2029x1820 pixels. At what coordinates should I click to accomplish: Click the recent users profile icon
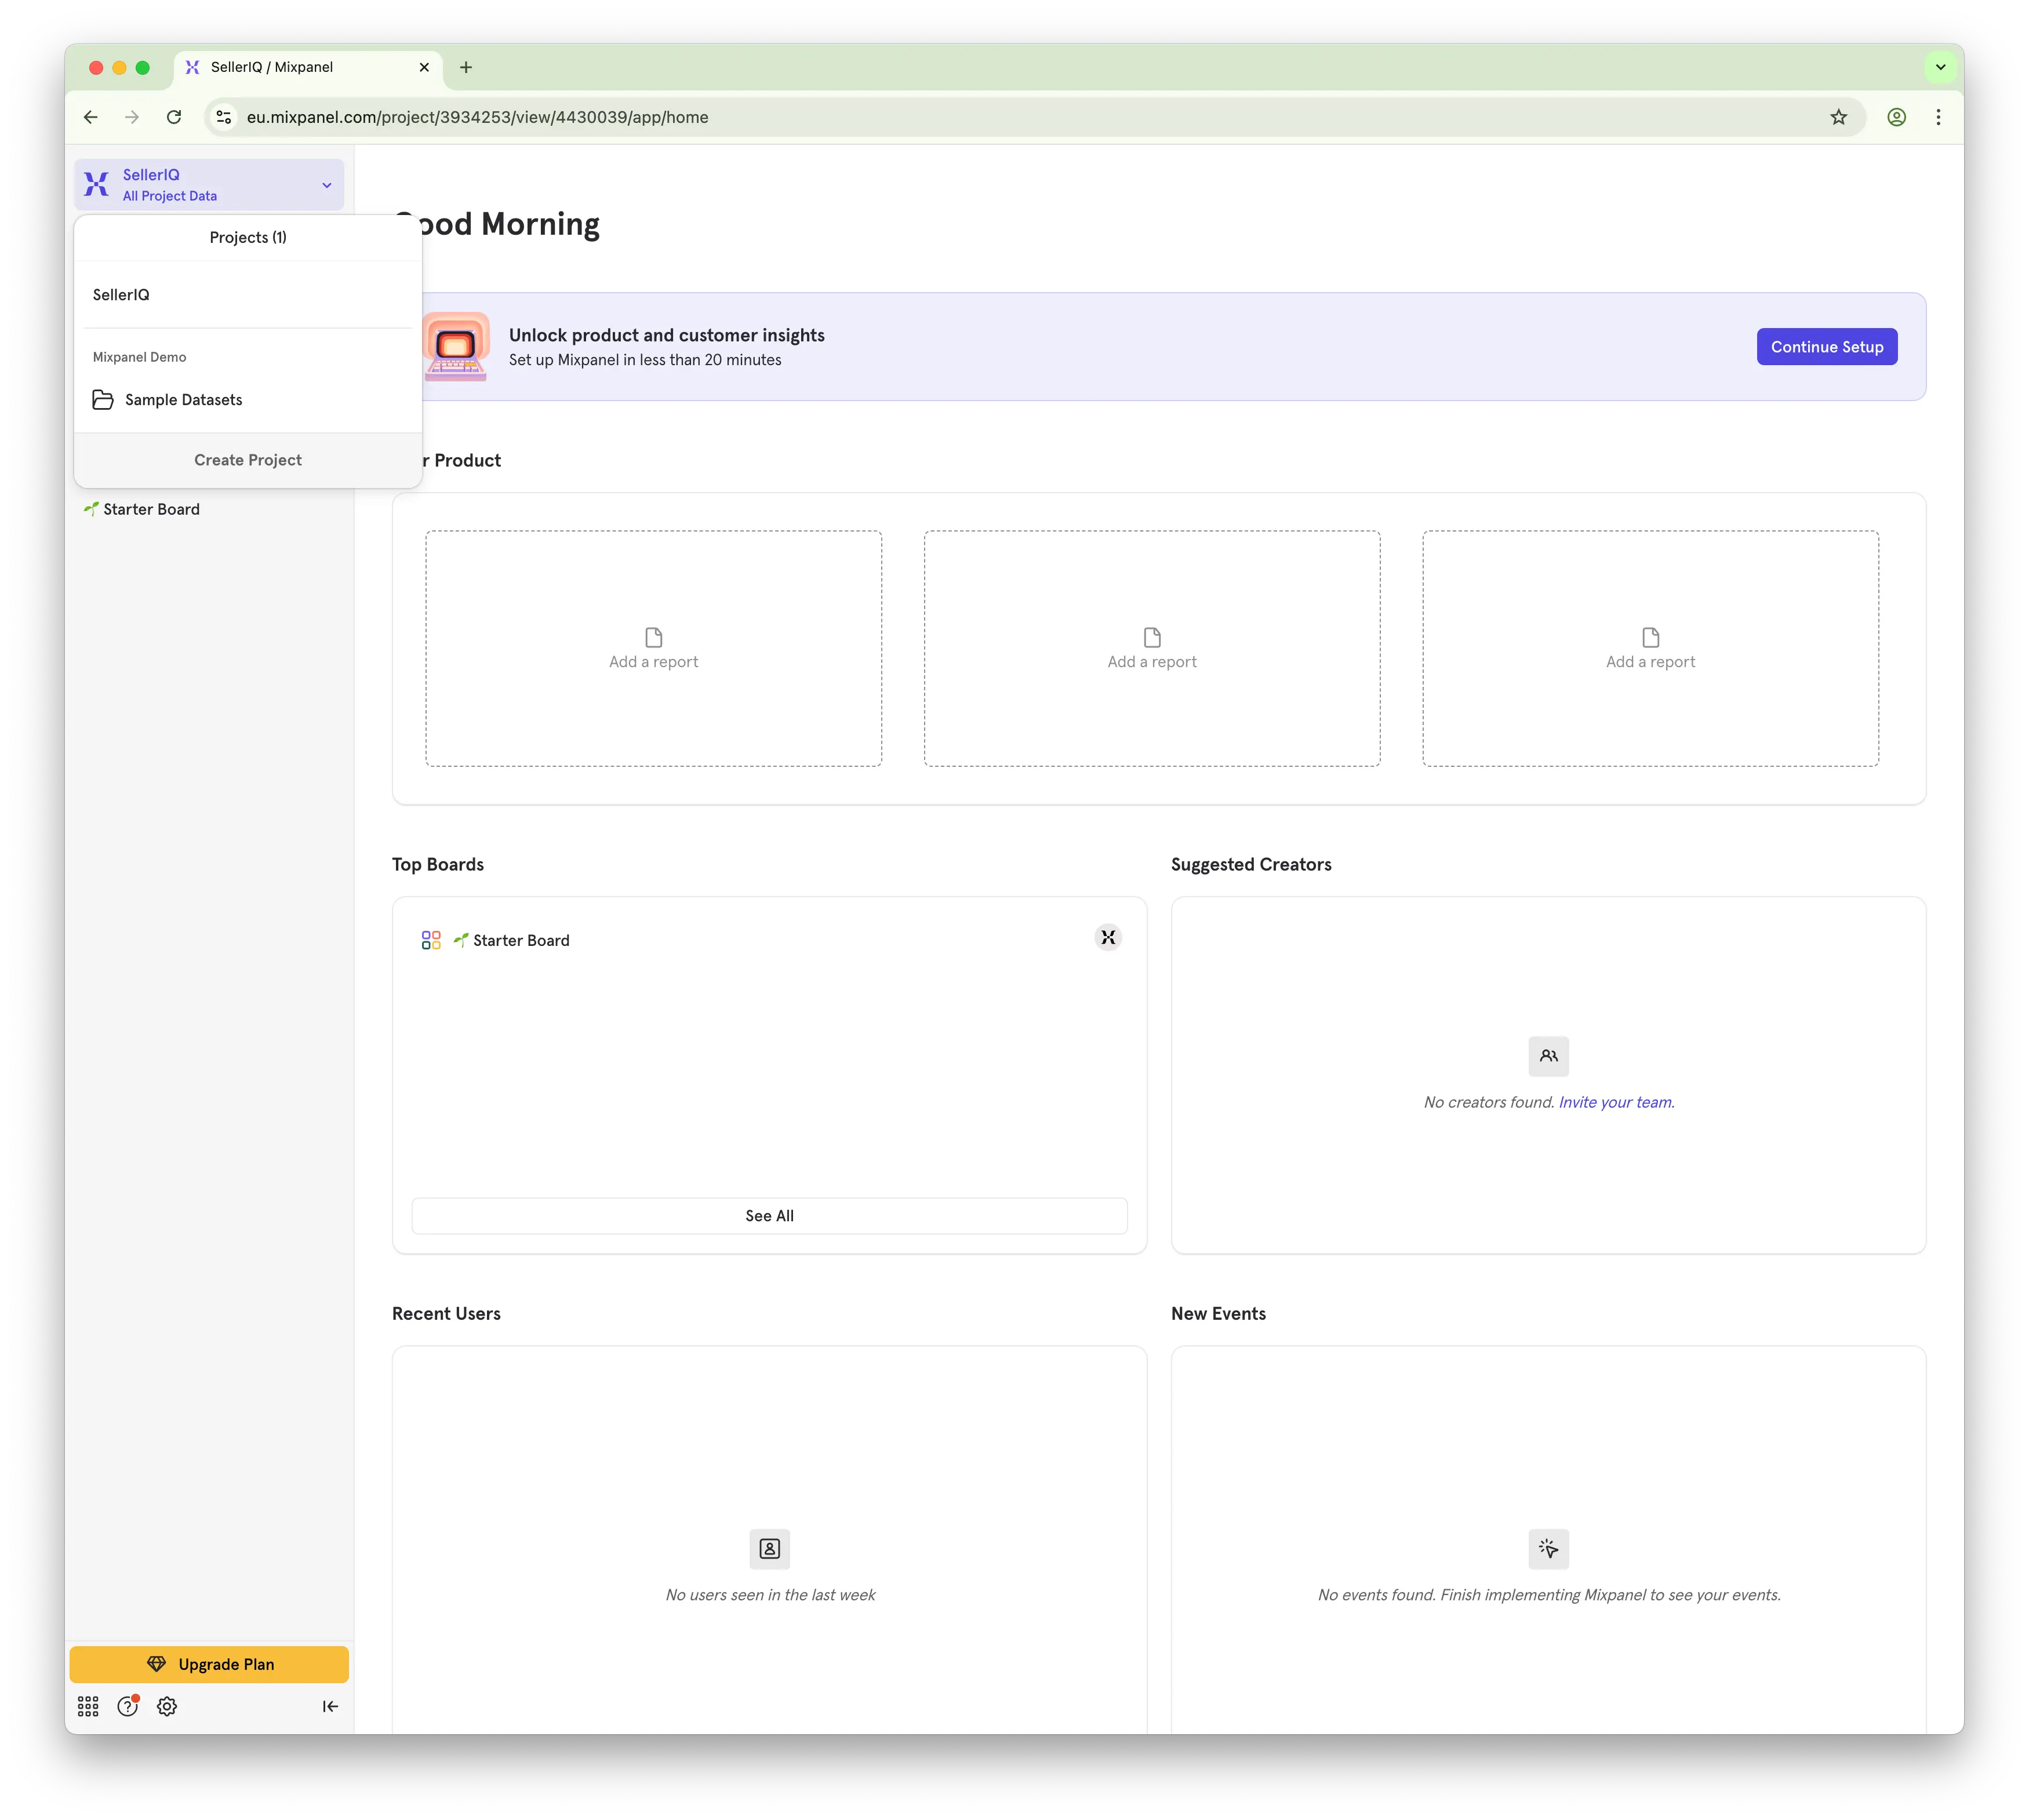(770, 1549)
